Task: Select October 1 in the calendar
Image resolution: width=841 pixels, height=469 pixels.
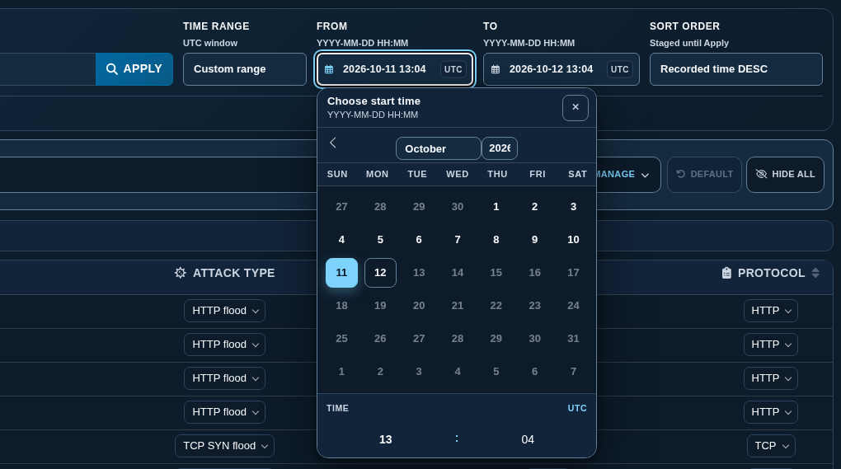Action: click(496, 207)
